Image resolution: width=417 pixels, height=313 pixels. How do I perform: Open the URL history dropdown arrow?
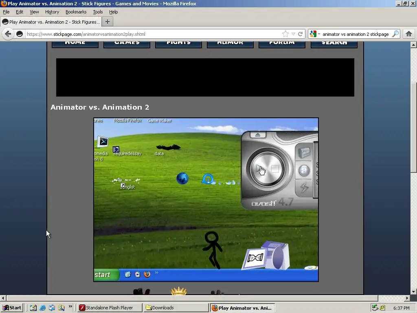click(x=293, y=34)
